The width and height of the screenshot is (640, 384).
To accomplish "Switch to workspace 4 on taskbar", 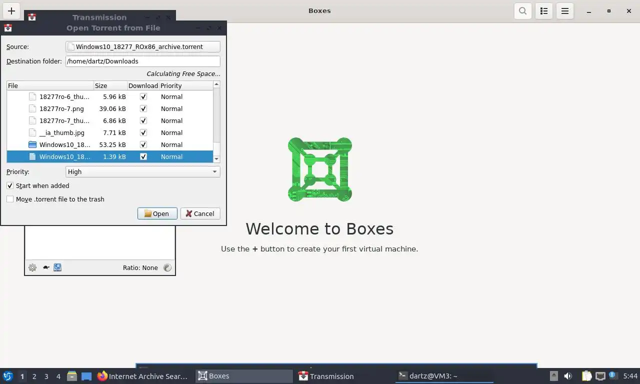I will (58, 376).
